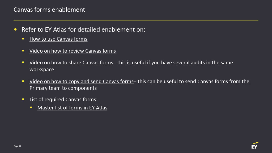The height and width of the screenshot is (153, 272).
Task: Click the word workspace on its own line
Action: pos(42,70)
